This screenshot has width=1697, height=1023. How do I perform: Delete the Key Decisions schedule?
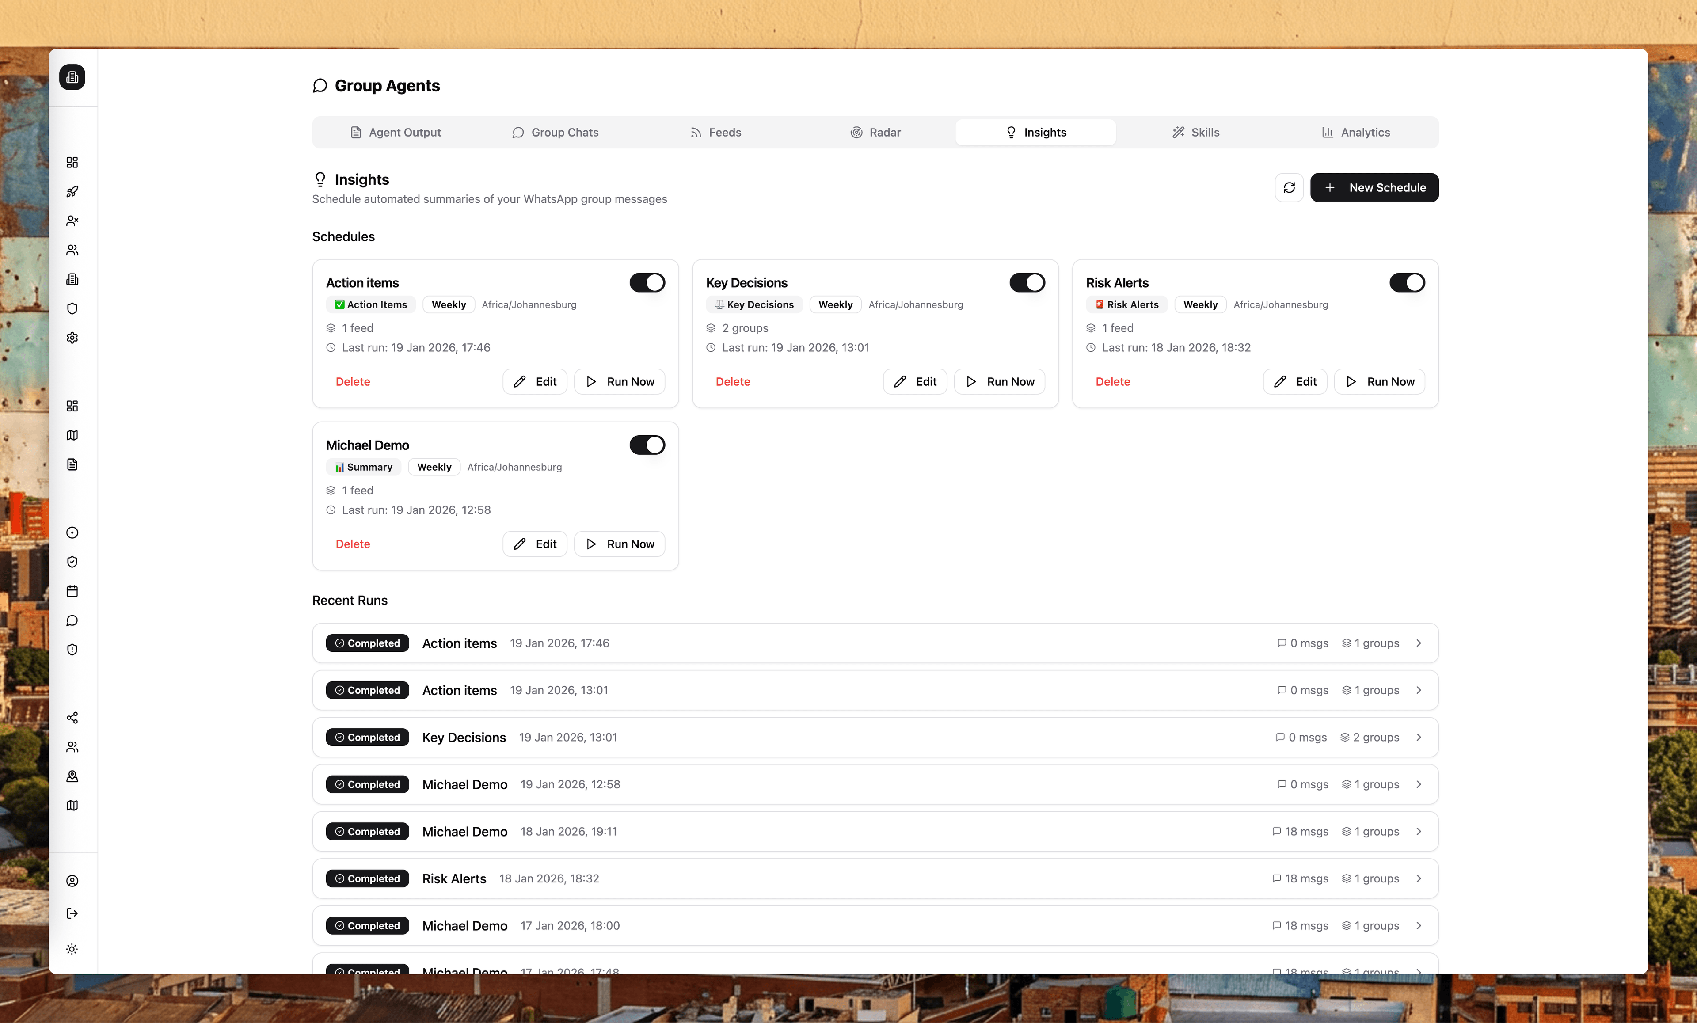pos(732,382)
